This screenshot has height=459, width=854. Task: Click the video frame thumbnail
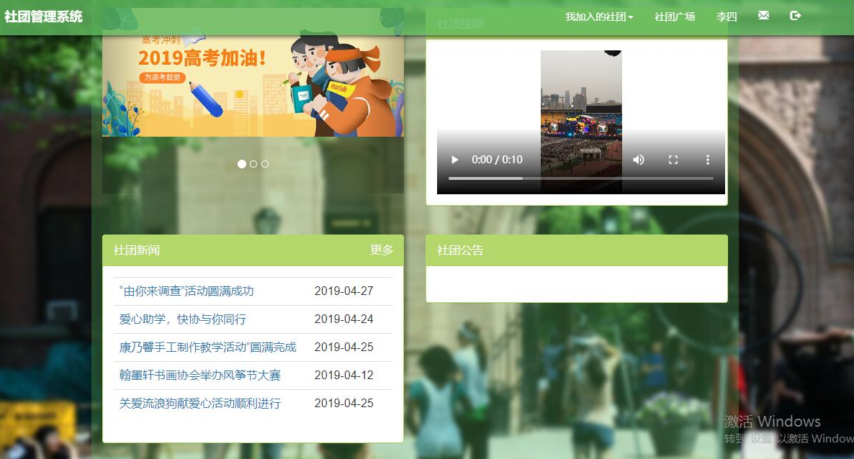(x=581, y=121)
